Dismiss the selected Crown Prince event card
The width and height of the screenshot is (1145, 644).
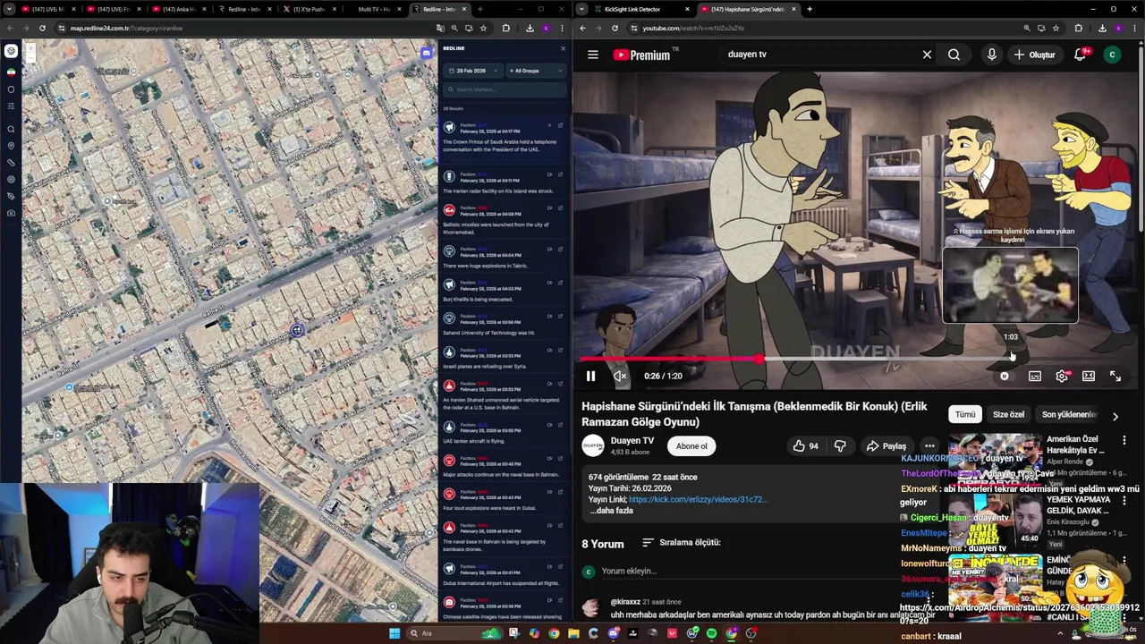pyautogui.click(x=549, y=125)
